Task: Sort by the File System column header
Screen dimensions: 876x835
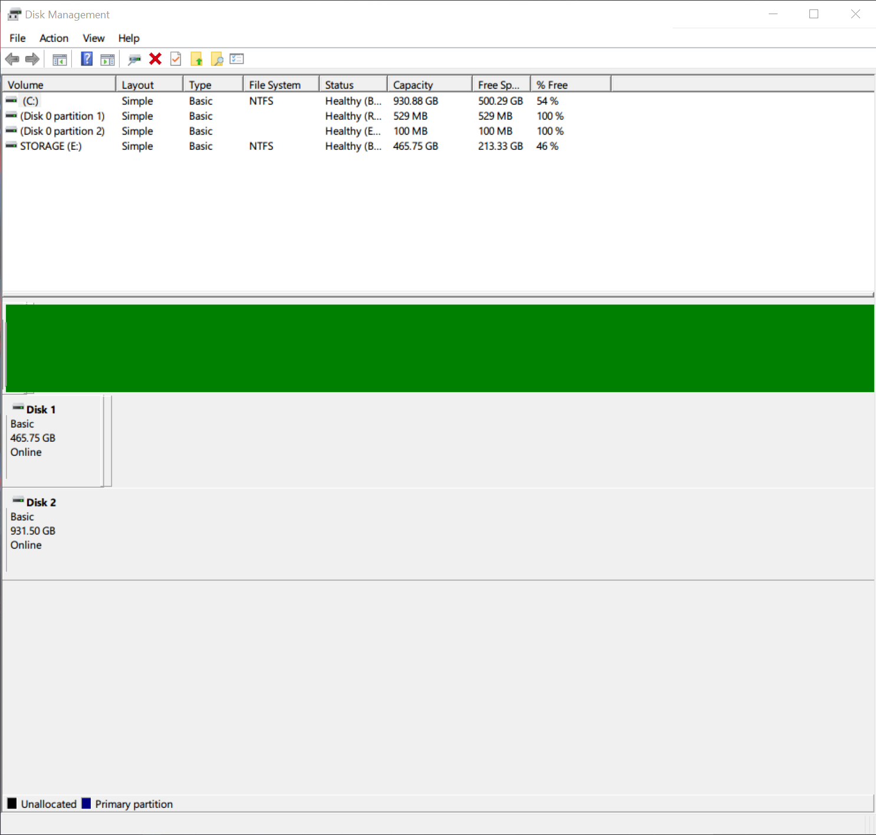Action: pos(281,84)
